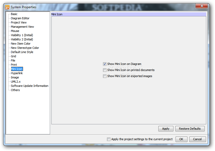Select Hyperlink in the tree

(x=17, y=73)
